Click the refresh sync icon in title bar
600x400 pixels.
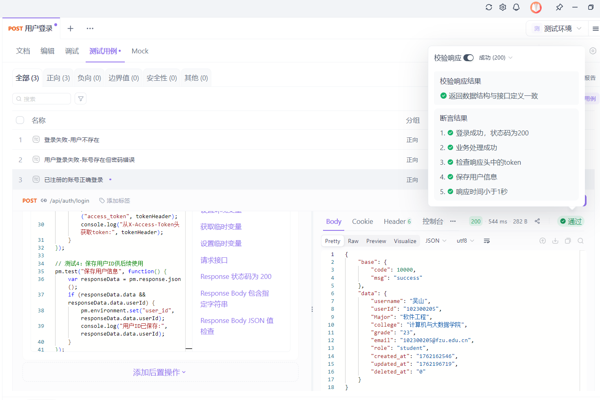tap(489, 7)
